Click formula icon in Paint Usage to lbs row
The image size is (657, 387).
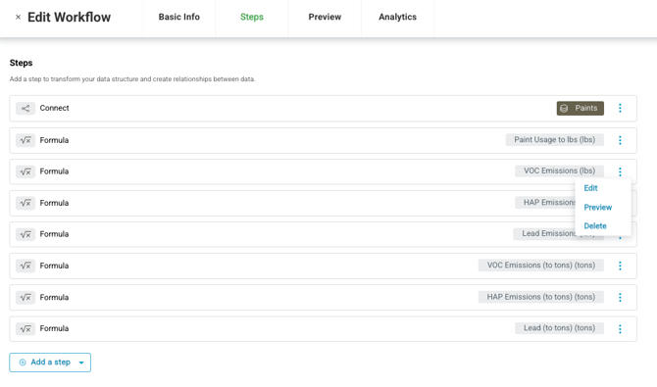point(25,140)
